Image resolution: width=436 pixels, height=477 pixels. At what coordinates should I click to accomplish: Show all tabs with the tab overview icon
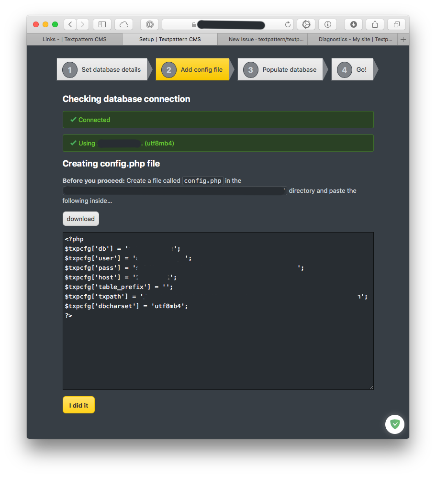(x=396, y=24)
